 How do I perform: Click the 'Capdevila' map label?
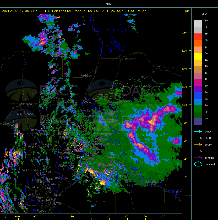[70, 102]
